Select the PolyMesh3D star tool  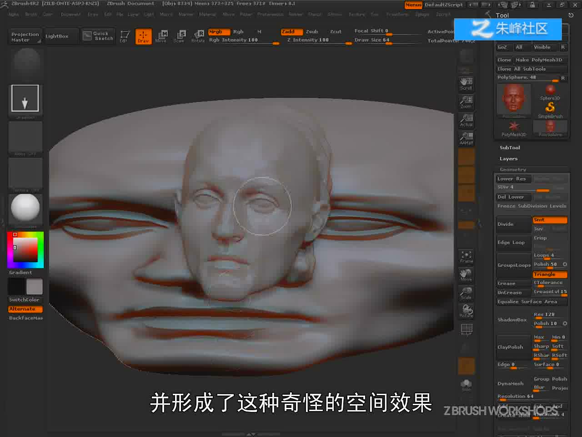(514, 128)
